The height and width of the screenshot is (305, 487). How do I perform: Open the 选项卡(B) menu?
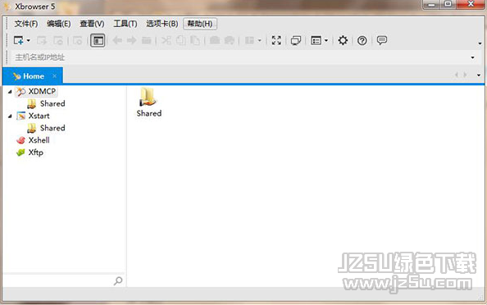pyautogui.click(x=162, y=24)
